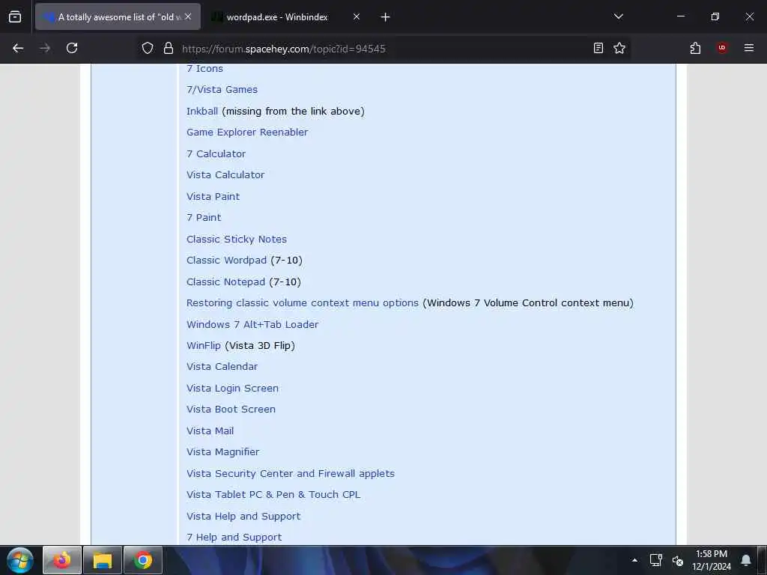Image resolution: width=767 pixels, height=575 pixels.
Task: Open the Vista Paint link
Action: click(x=213, y=196)
